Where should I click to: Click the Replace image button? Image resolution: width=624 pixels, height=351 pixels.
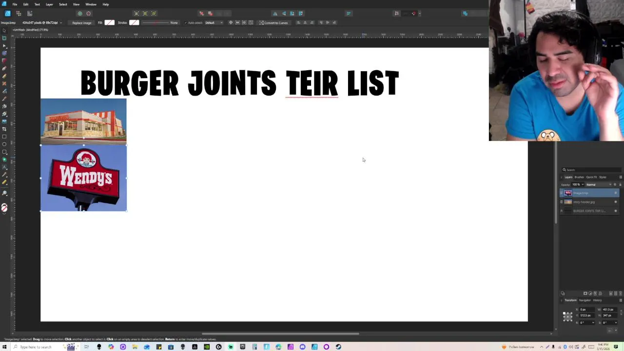click(x=81, y=23)
